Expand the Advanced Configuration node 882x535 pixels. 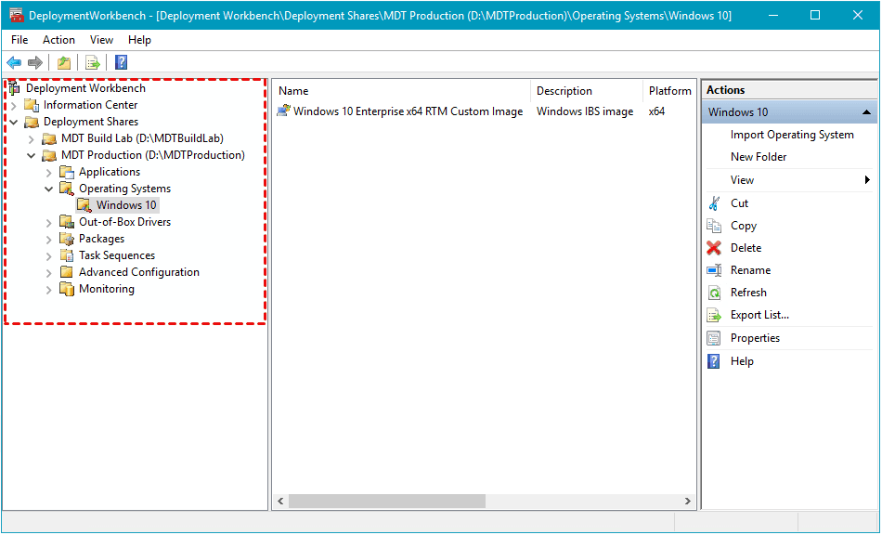49,272
